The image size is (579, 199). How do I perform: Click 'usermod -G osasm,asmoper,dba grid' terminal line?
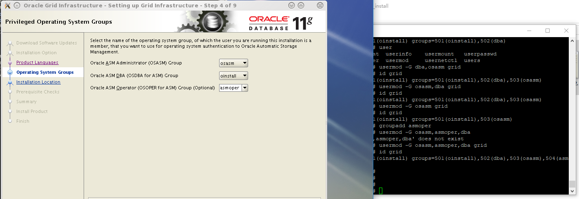point(433,145)
